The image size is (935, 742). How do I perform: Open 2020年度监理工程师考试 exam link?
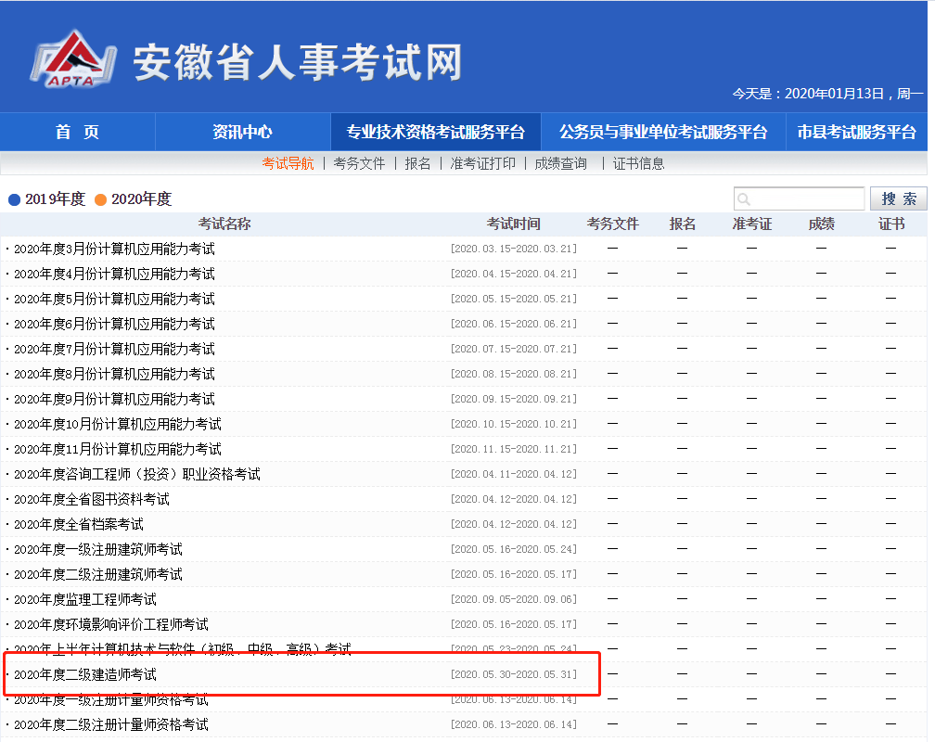[x=85, y=599]
